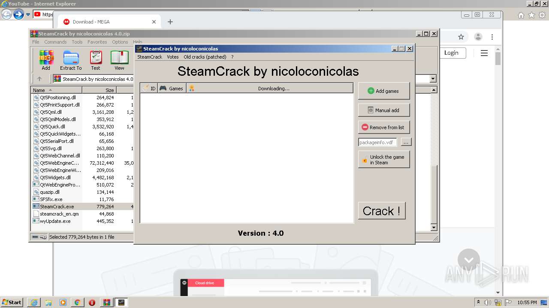
Task: Go up one folder in WinRAR
Action: click(39, 79)
